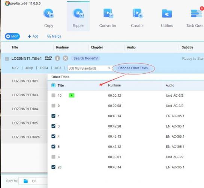Open the Copy module

coord(48,18)
